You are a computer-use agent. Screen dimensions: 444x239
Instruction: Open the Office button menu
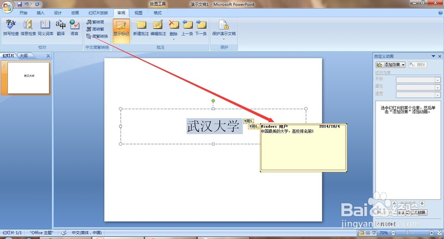click(x=7, y=7)
